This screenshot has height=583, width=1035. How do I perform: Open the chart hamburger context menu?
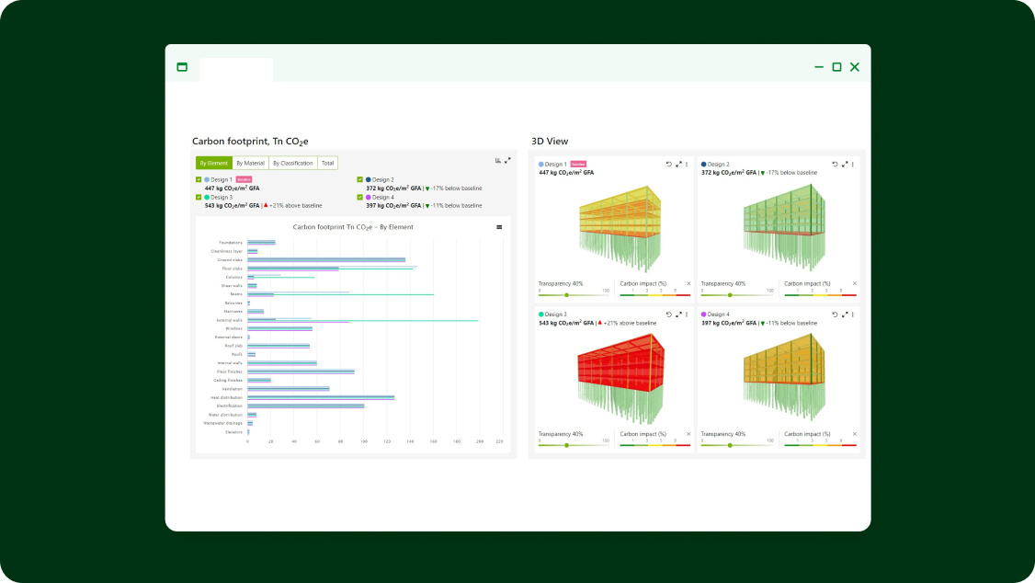(x=499, y=226)
